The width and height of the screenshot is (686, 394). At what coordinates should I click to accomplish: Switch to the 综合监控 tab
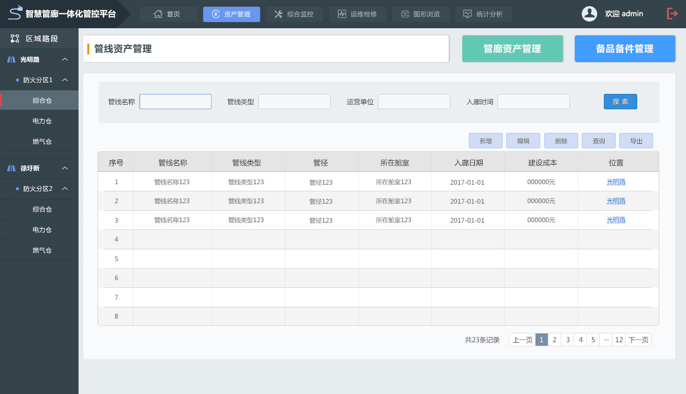[x=294, y=14]
